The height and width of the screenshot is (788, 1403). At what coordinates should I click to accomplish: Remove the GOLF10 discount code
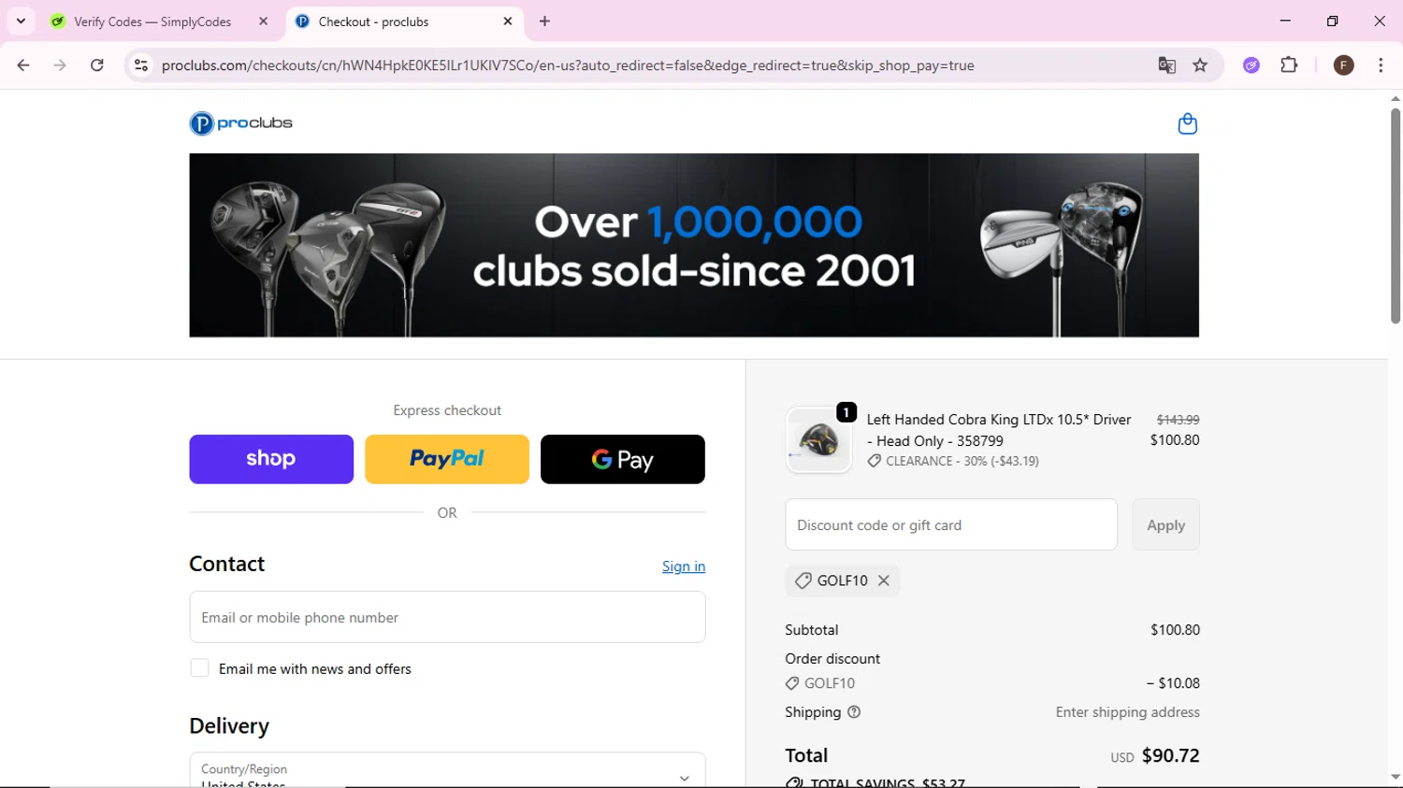(884, 580)
